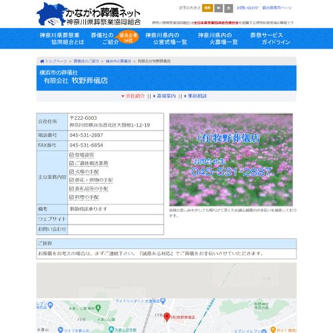Jump to the 斎場案内 section

click(x=165, y=96)
